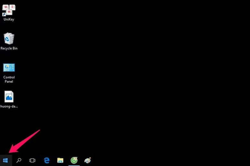The height and width of the screenshot is (166, 250).
Task: Open Task View from the taskbar
Action: click(32, 160)
